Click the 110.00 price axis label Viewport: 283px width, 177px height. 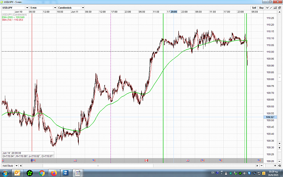[270, 52]
